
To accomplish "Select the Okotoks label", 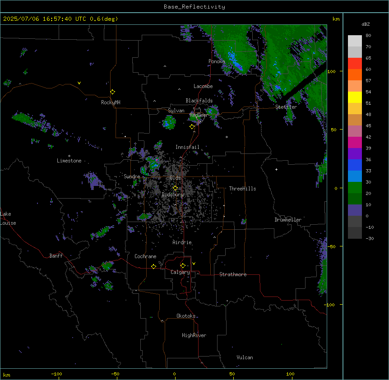I will coord(186,316).
